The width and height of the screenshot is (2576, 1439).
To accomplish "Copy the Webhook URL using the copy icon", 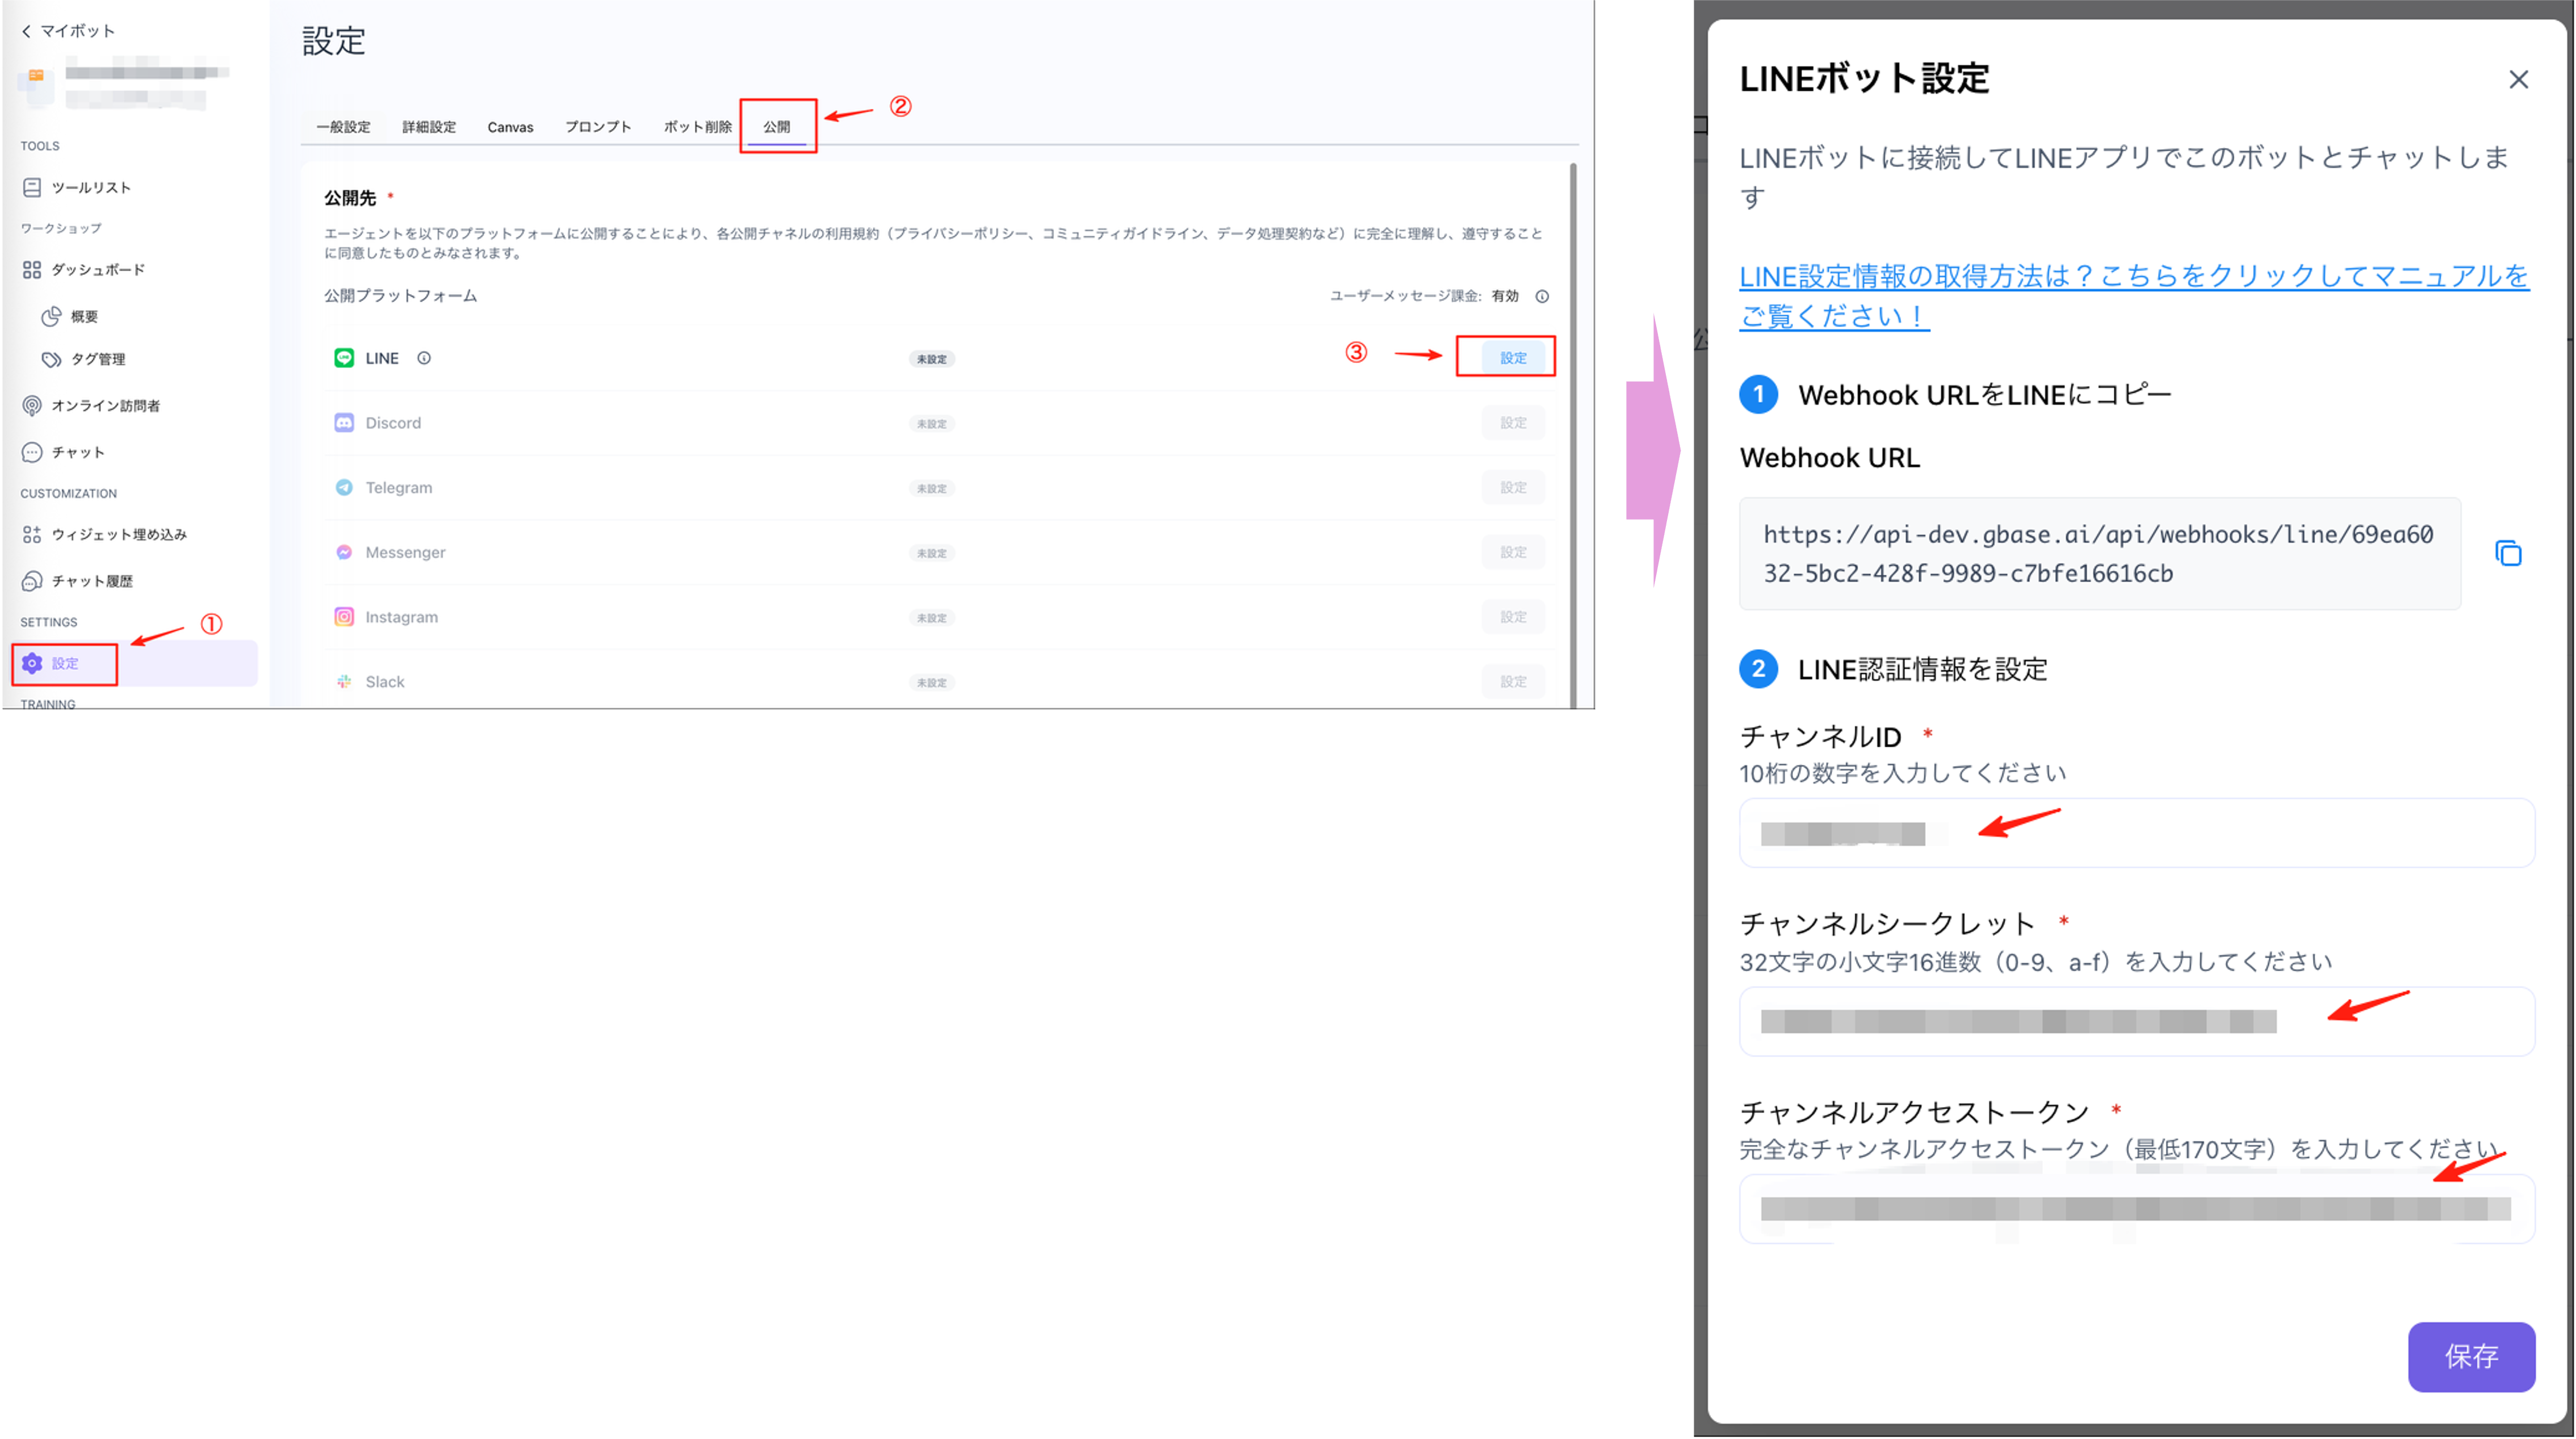I will [2509, 552].
